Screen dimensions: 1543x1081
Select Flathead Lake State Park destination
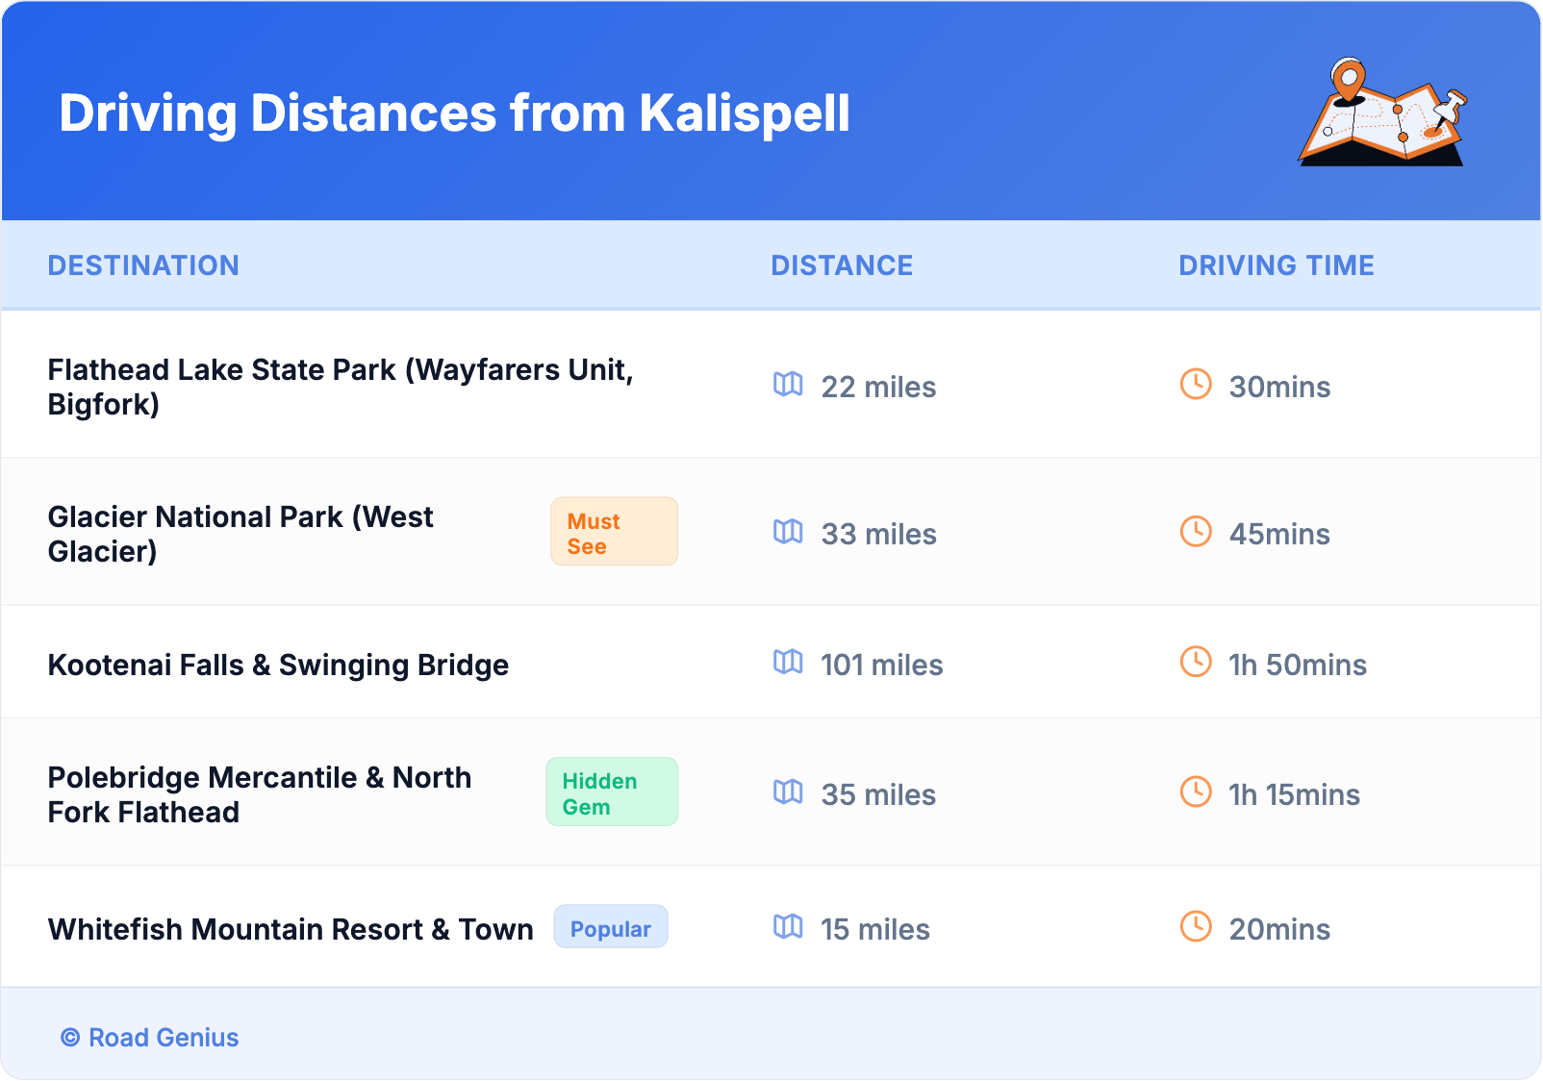tap(341, 387)
